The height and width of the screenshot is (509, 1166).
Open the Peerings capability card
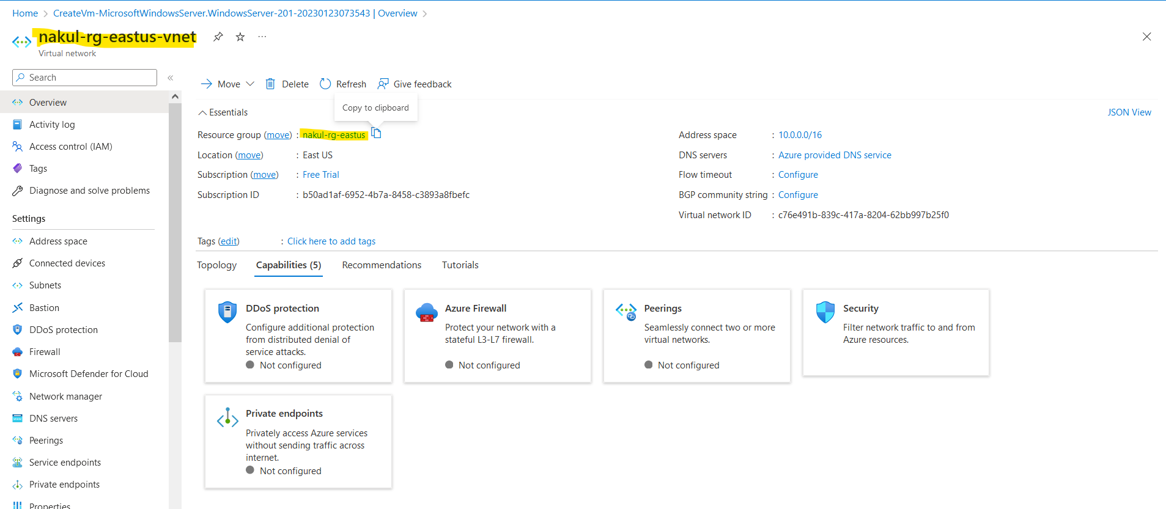point(697,336)
